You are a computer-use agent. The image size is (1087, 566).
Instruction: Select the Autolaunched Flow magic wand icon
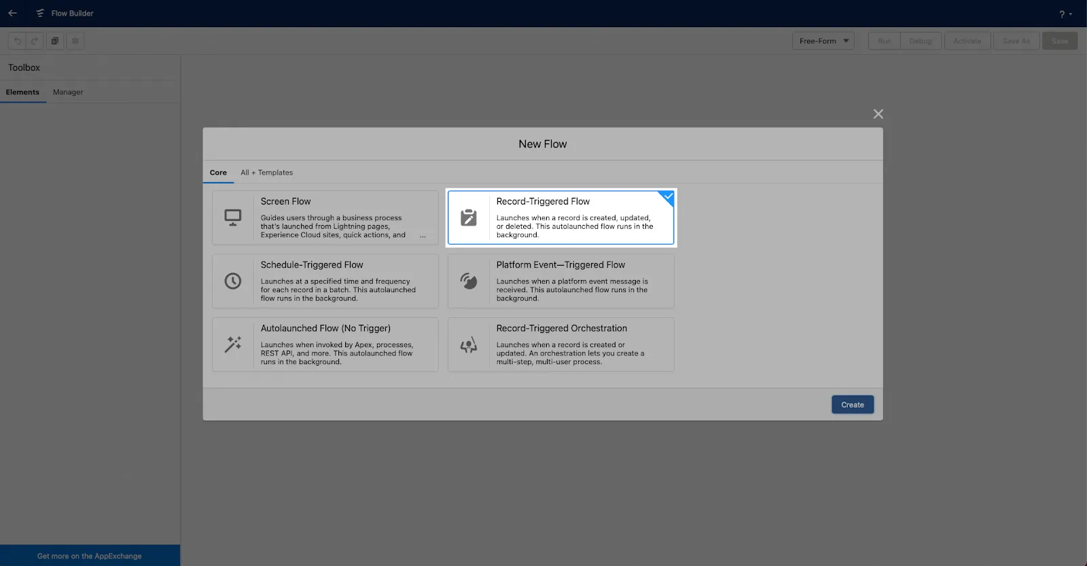[233, 344]
